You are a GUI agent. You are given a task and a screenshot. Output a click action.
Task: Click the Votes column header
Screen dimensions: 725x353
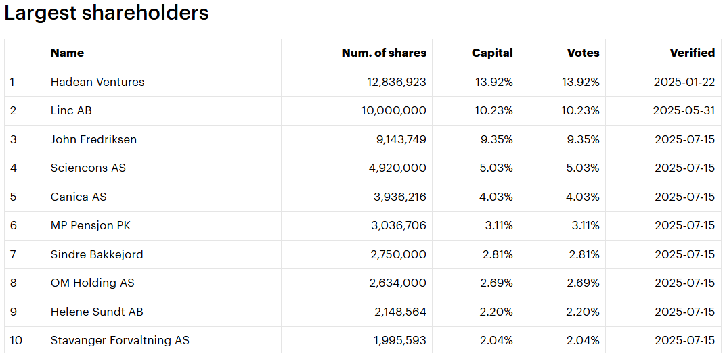point(583,53)
